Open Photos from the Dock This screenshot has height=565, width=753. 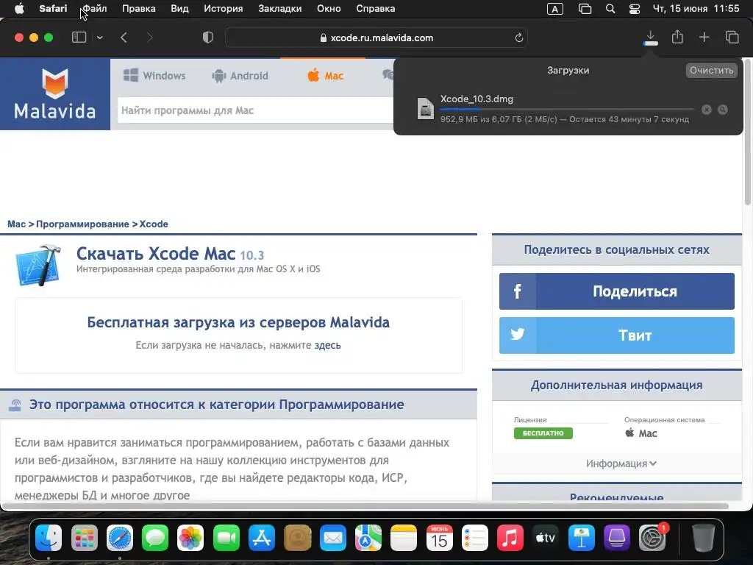pyautogui.click(x=190, y=538)
